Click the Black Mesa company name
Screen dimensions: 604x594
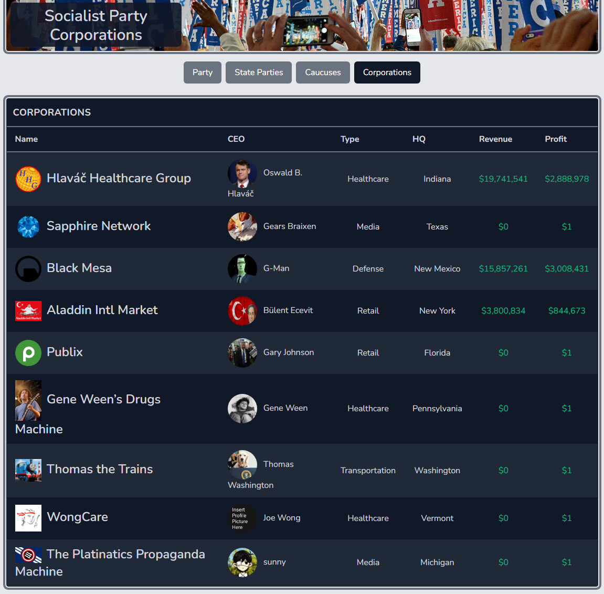pyautogui.click(x=79, y=268)
